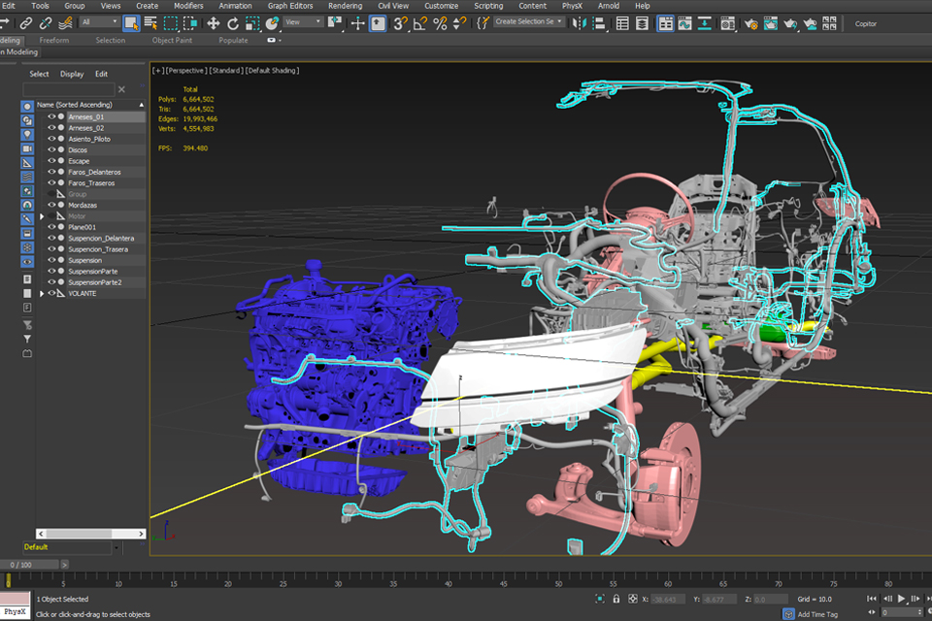Expand the Motor group tree node
932x621 pixels.
click(42, 216)
